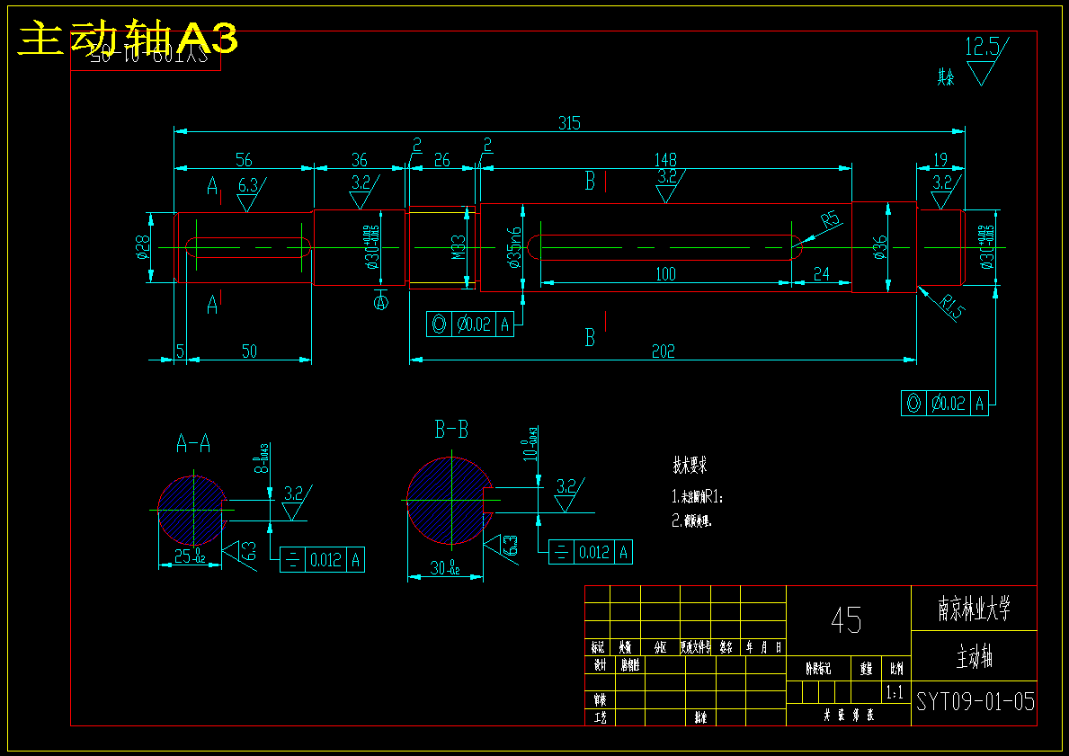Click the "50" keyway length dimension
This screenshot has width=1069, height=756.
[x=250, y=351]
